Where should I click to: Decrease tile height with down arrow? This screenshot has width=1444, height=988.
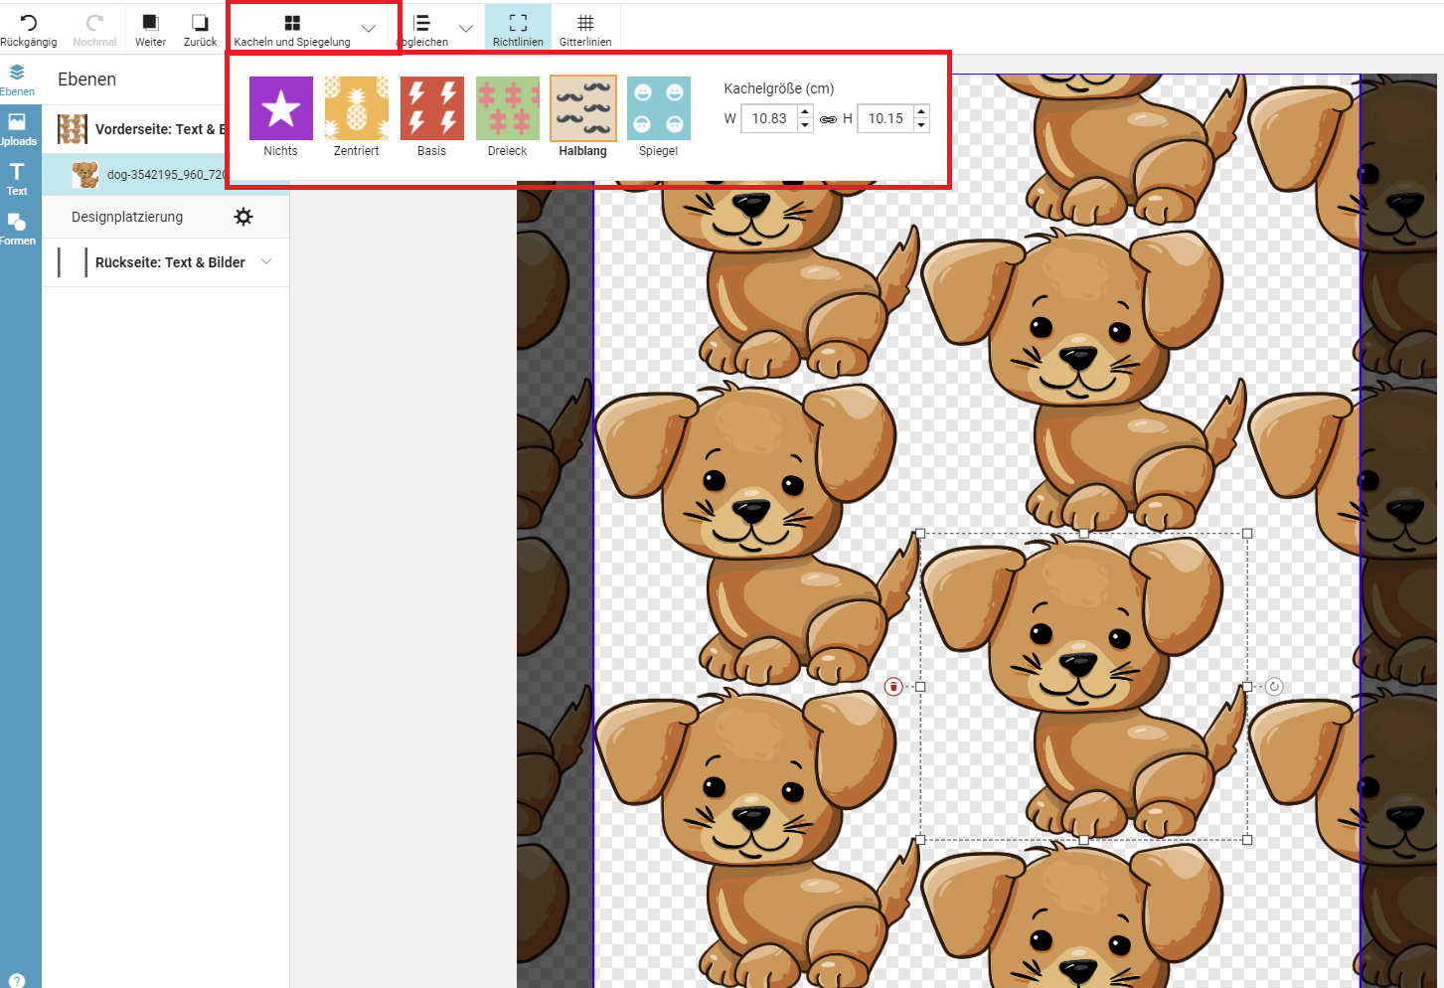tap(921, 125)
